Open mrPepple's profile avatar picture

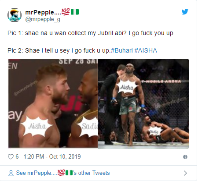click(15, 15)
